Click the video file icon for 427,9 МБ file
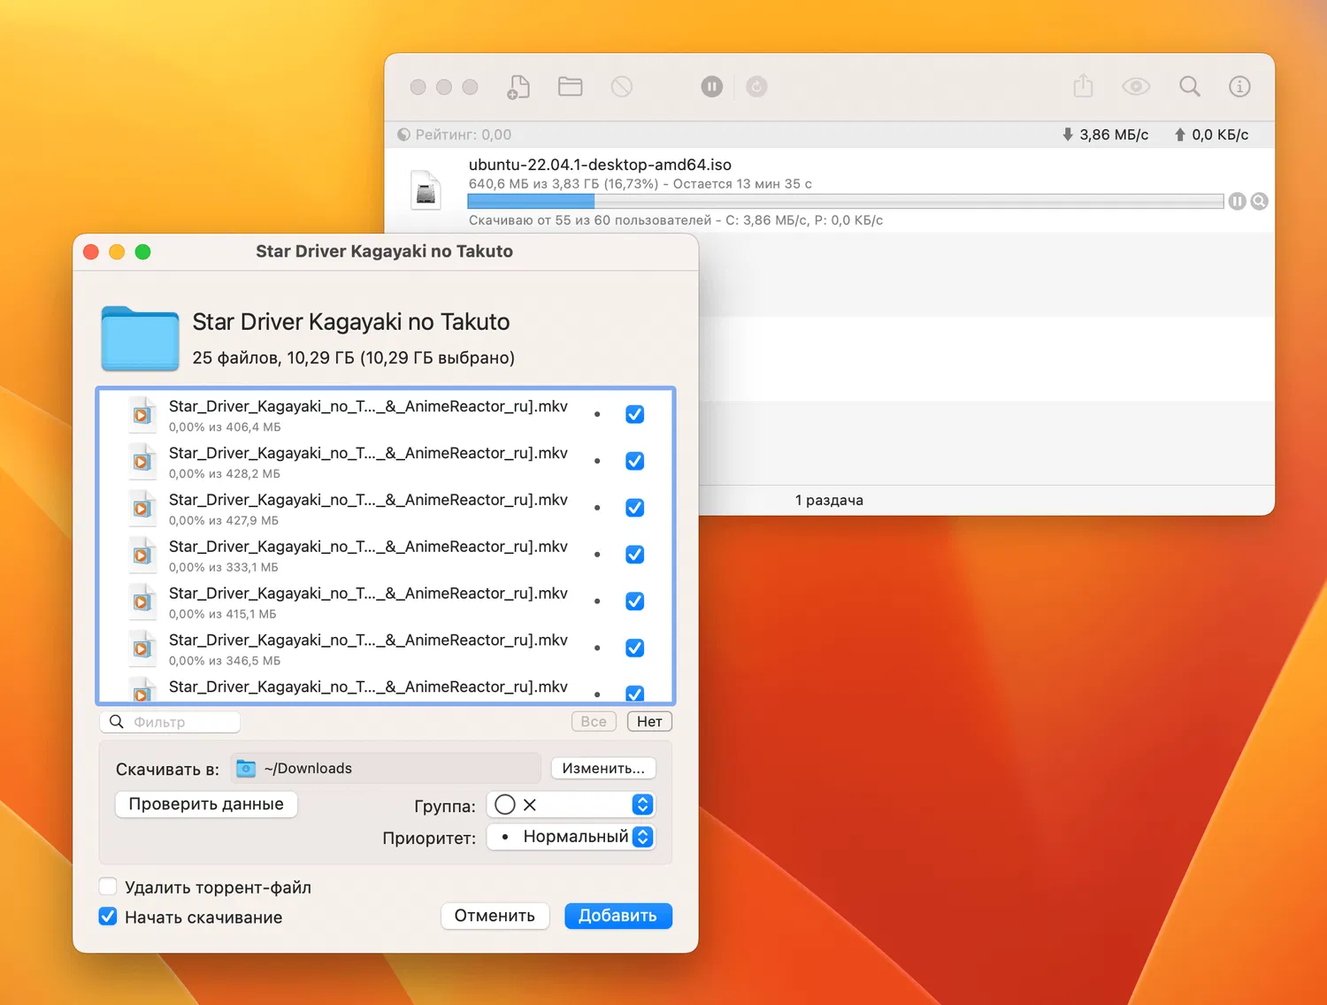This screenshot has width=1327, height=1005. (142, 509)
